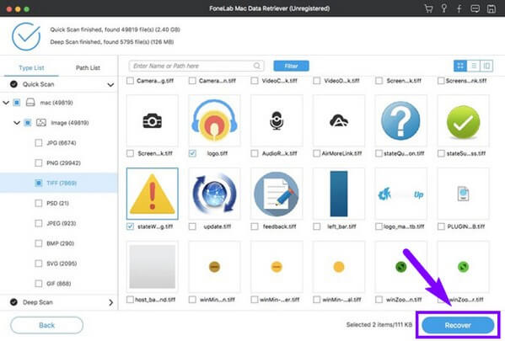Check the SVG (2095) checkbox
This screenshot has width=505, height=341.
pos(38,264)
